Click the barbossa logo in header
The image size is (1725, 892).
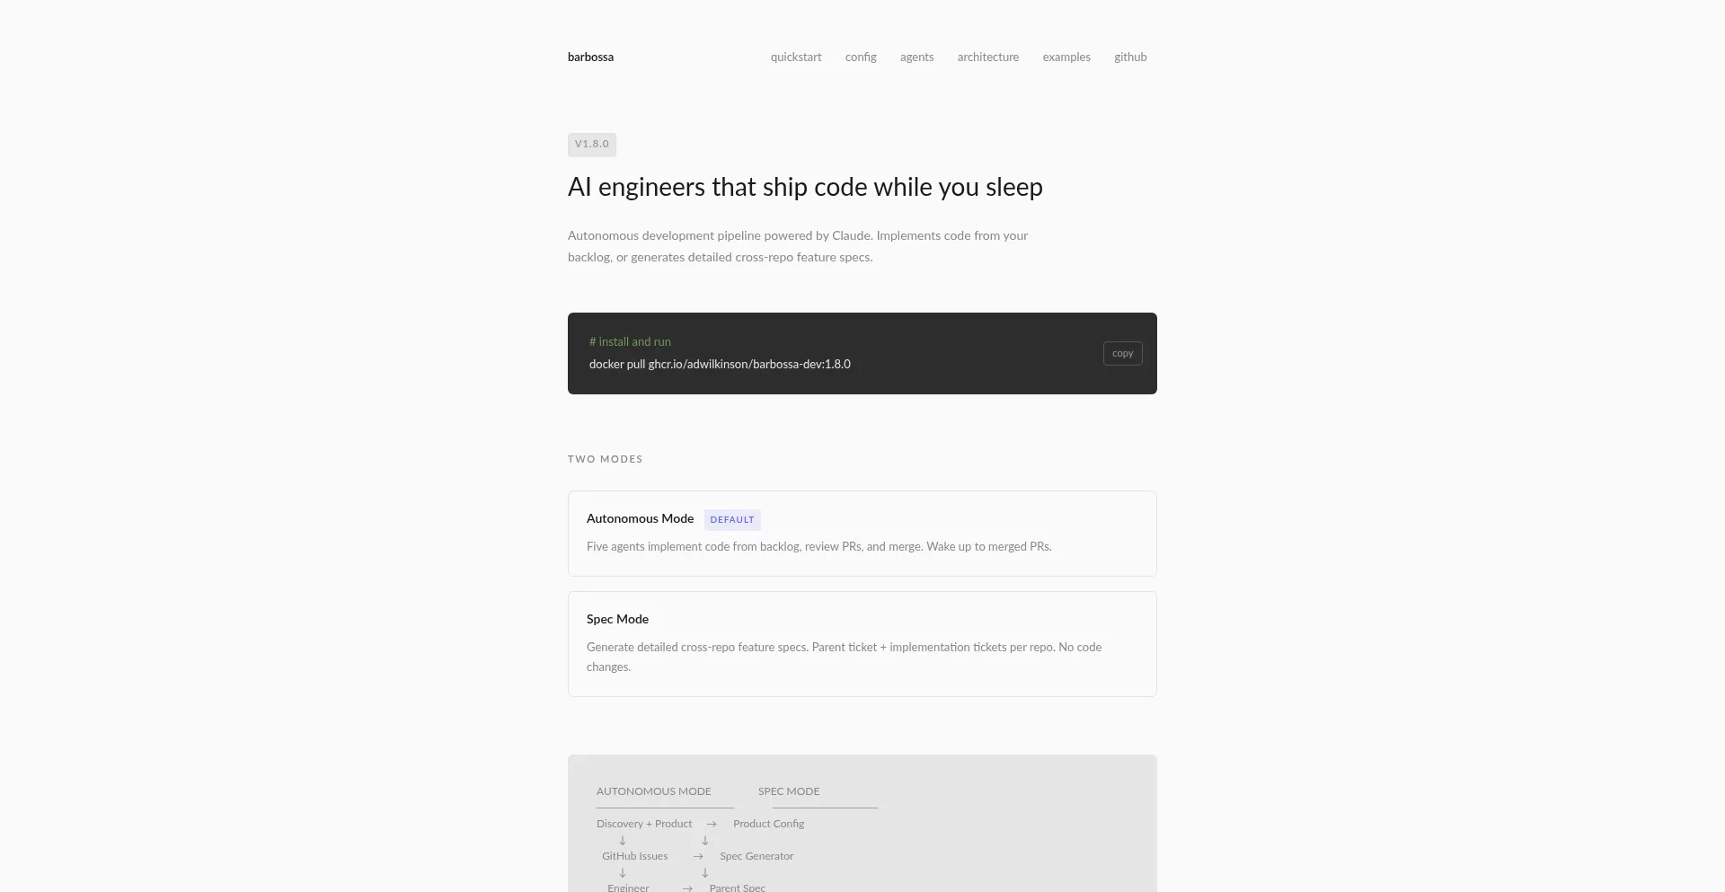[590, 57]
